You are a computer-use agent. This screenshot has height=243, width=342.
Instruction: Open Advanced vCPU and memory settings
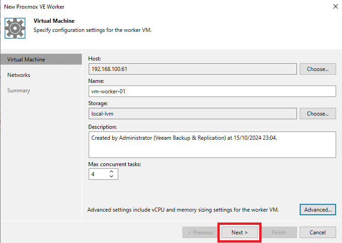[x=318, y=210]
